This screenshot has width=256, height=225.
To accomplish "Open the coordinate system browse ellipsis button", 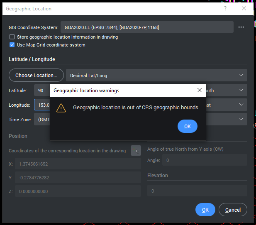I will [x=241, y=27].
